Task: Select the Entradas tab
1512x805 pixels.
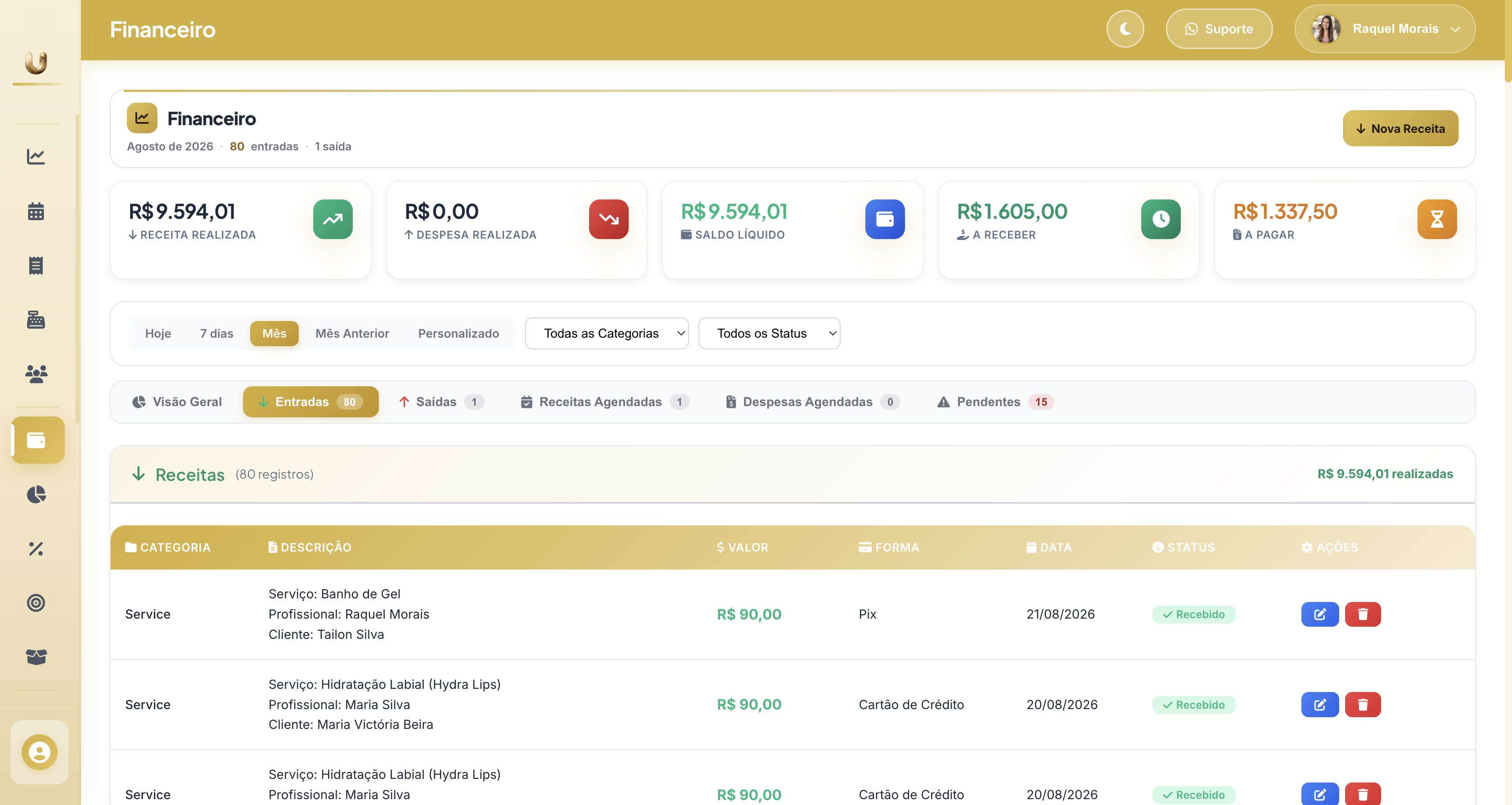Action: 310,402
